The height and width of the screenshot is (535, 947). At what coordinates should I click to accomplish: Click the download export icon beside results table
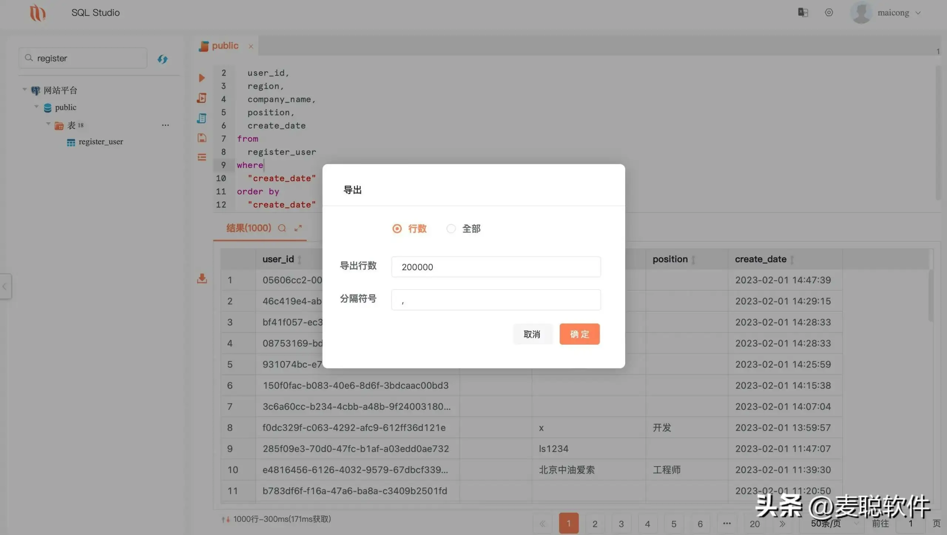click(x=202, y=278)
